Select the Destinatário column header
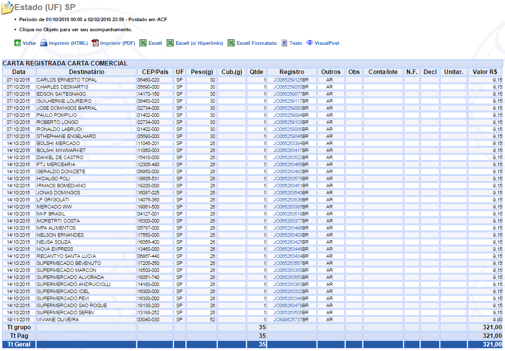 pyautogui.click(x=86, y=72)
